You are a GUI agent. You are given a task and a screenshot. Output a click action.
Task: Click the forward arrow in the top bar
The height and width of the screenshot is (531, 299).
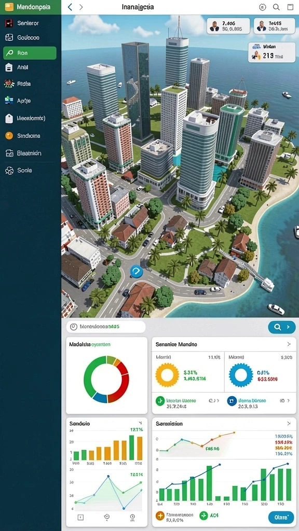tap(81, 7)
